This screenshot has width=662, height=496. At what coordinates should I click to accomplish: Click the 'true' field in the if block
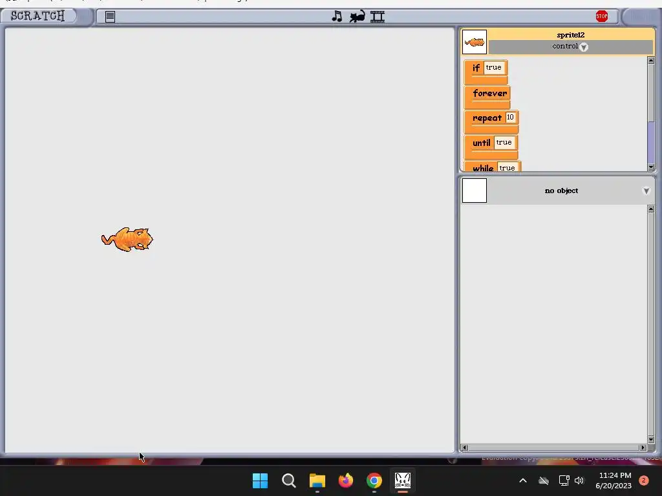tap(493, 67)
